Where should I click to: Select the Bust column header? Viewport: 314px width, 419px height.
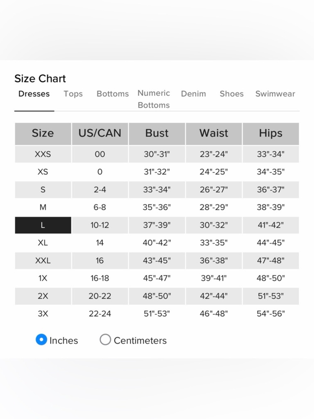pyautogui.click(x=157, y=133)
